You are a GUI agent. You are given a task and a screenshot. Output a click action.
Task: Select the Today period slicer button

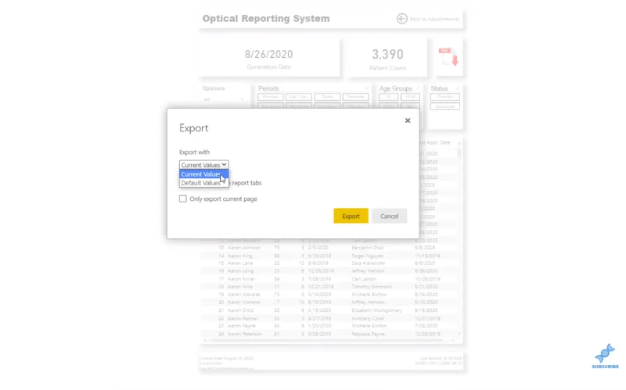point(327,97)
